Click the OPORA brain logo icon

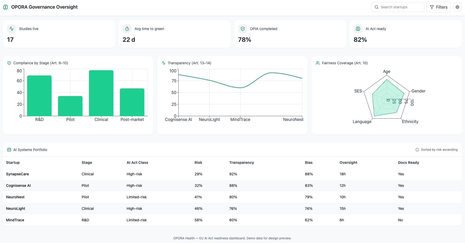pyautogui.click(x=5, y=7)
